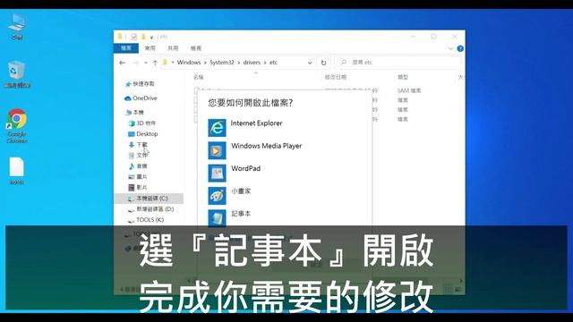Sort by 修改日期 column header

click(x=336, y=78)
